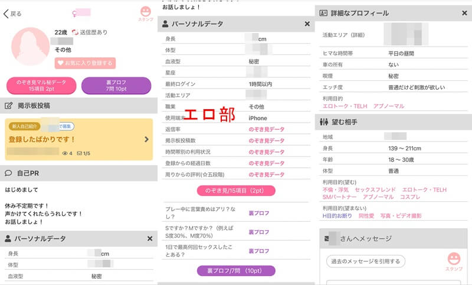Tap the envelope 1/5 icon on the bulletin post
The image size is (472, 285).
click(x=80, y=153)
